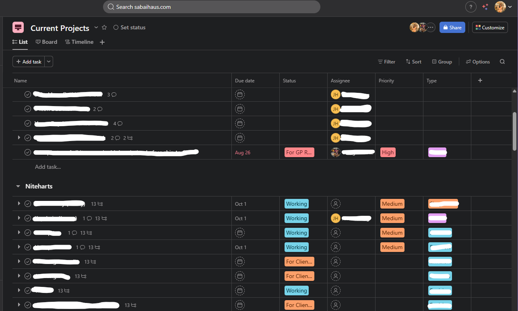Click the Share button
This screenshot has height=311, width=518.
(452, 27)
